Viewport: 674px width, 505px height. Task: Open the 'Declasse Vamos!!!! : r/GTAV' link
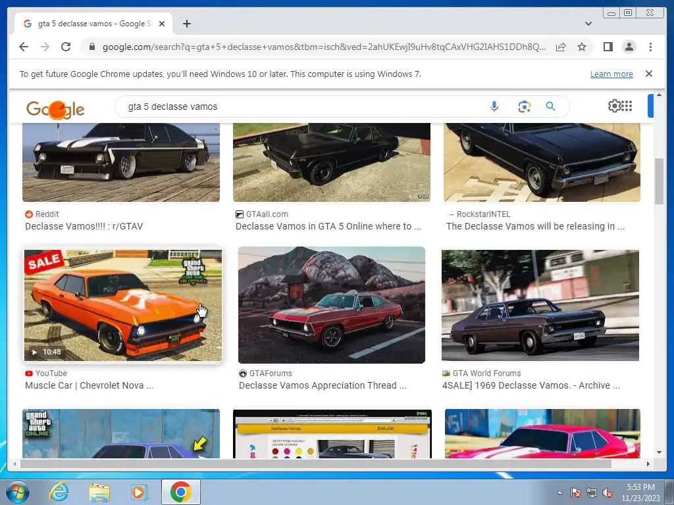coord(84,226)
